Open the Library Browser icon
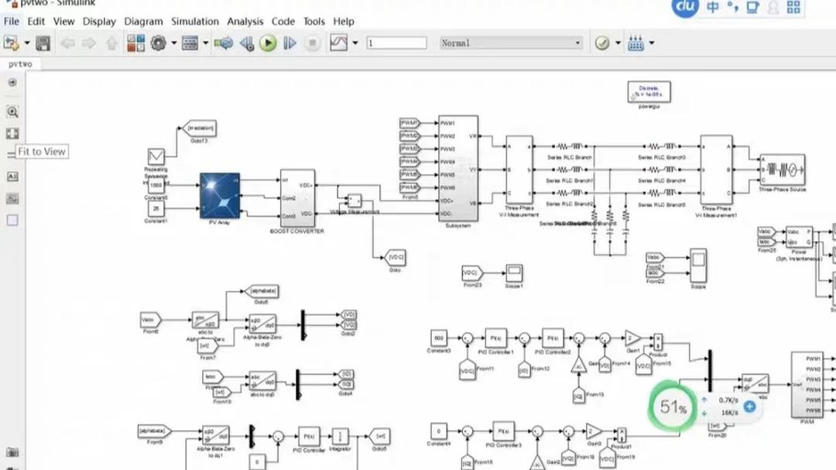 (136, 43)
